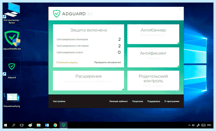Open the Windows Start menu
Image resolution: width=216 pixels, height=131 pixels.
point(5,125)
